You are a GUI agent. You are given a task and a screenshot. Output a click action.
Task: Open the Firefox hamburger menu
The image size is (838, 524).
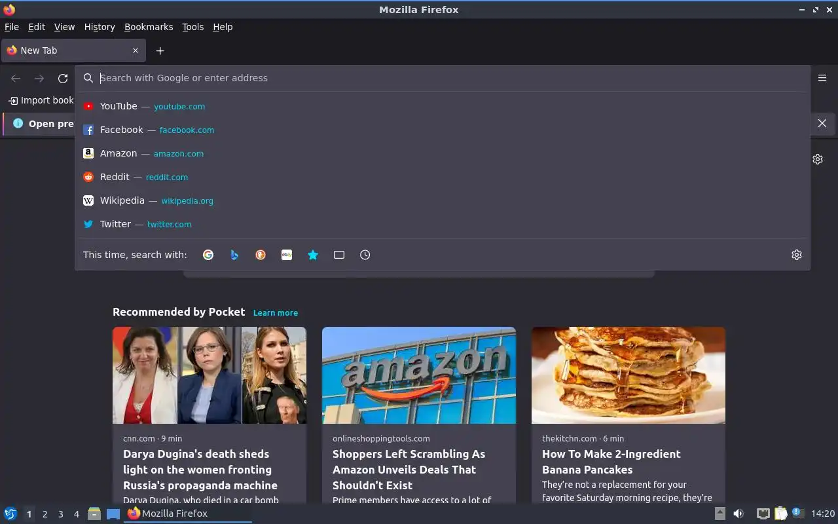[822, 78]
